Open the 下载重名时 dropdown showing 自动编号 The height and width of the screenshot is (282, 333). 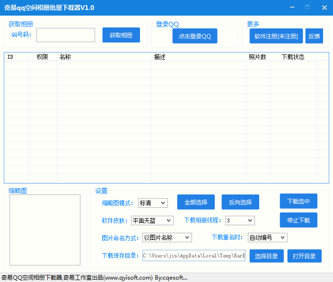click(268, 238)
